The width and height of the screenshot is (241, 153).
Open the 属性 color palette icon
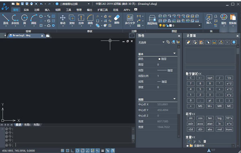(224, 19)
